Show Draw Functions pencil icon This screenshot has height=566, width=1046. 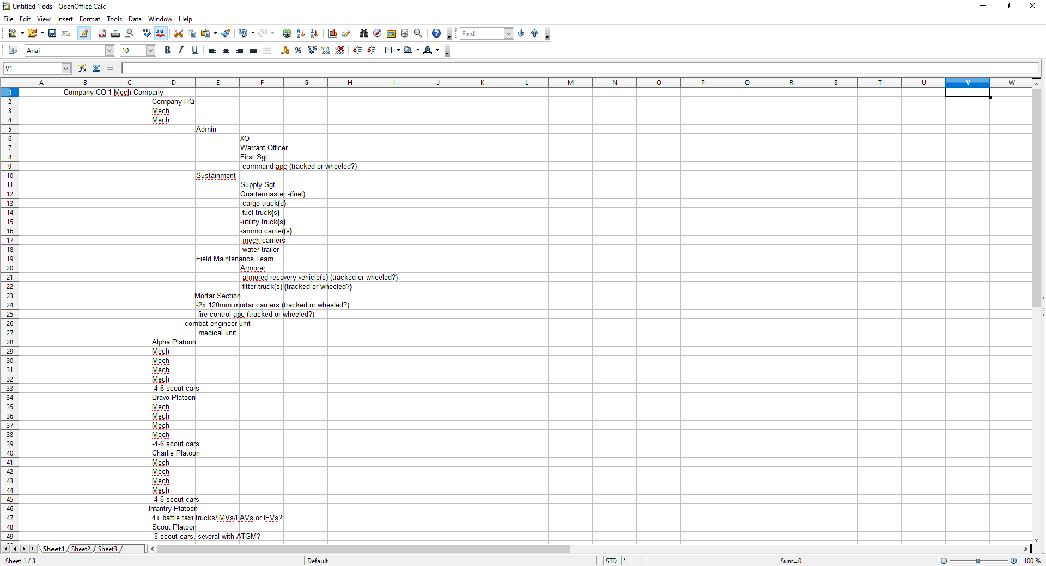pyautogui.click(x=346, y=33)
